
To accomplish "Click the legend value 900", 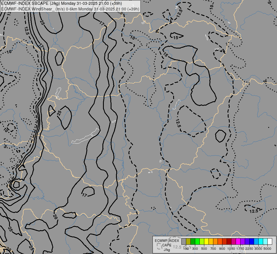I will click(x=222, y=249).
